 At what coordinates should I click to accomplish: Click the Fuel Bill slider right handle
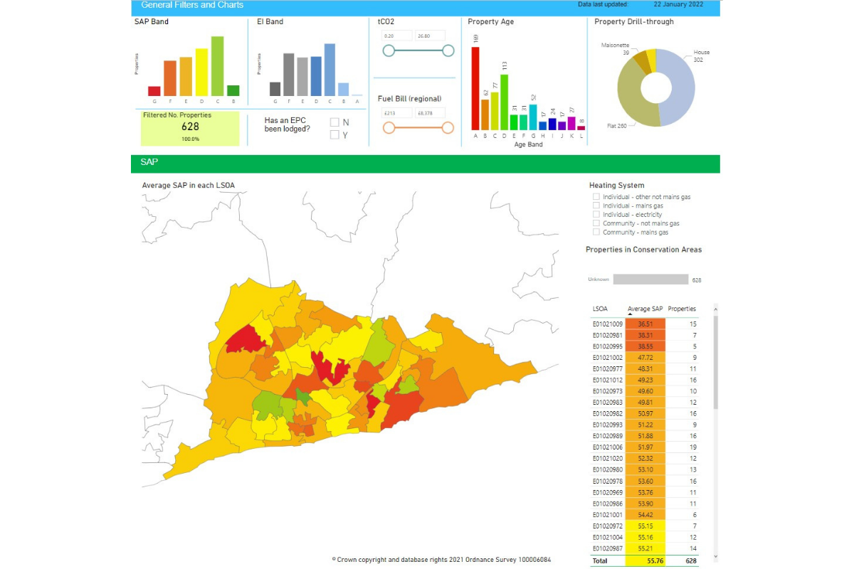[448, 128]
